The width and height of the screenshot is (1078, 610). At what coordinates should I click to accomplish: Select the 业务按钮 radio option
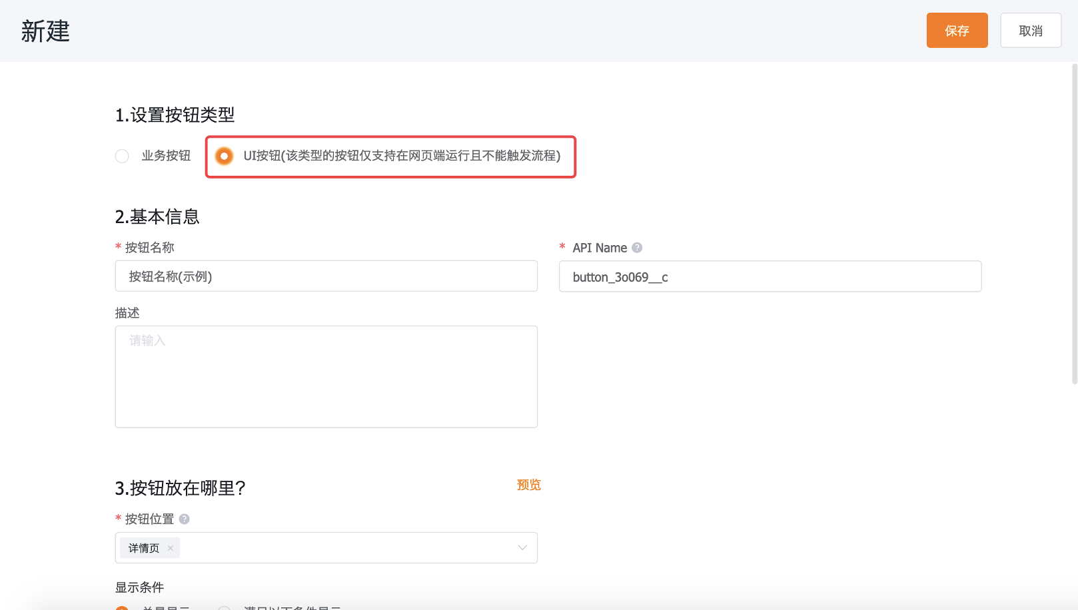pos(122,156)
